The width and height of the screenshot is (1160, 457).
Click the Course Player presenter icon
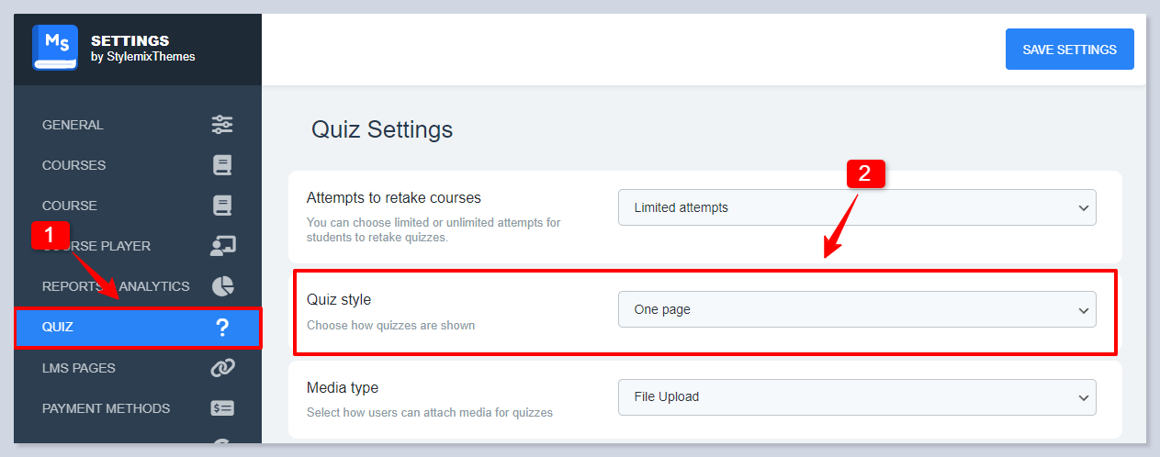tap(222, 246)
